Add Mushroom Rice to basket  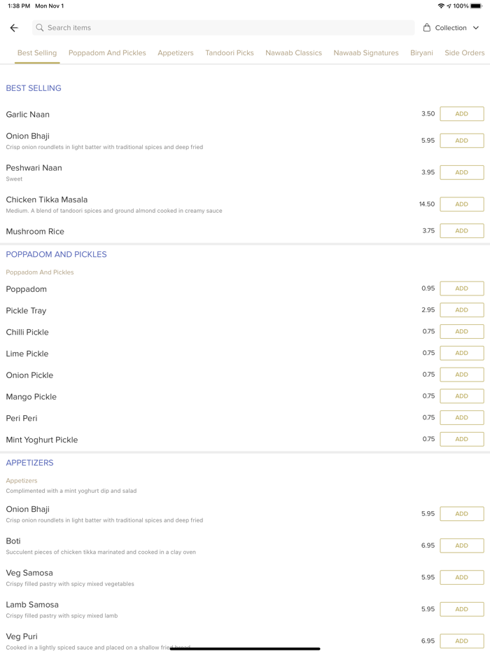pos(461,231)
